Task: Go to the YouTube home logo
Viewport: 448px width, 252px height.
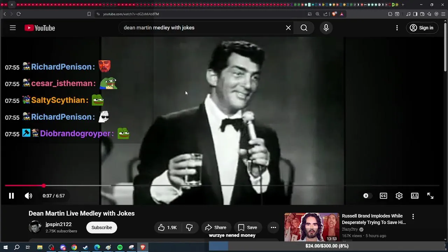Action: click(40, 28)
